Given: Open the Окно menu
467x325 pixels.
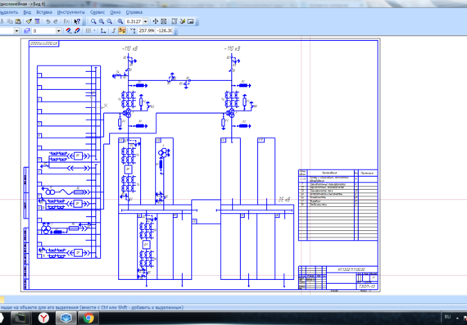Looking at the screenshot, I should click(x=116, y=12).
